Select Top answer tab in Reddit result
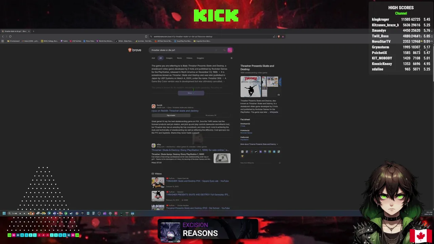This screenshot has width=434, height=244. (171, 115)
